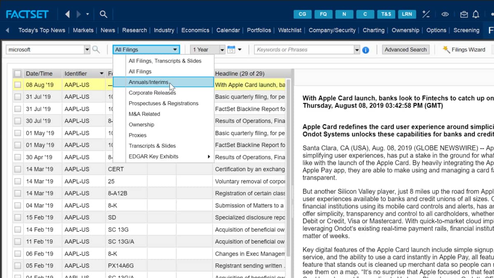Viewport: 494px width, 278px height.
Task: Choose Annuals/Interims from the menu
Action: (163, 82)
